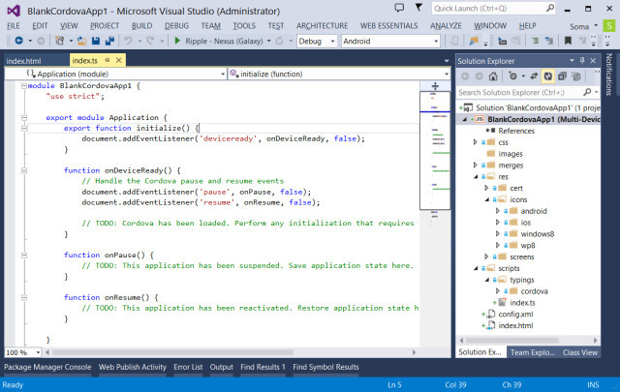Open the feedback speech bubble icon
This screenshot has width=620, height=392.
(399, 8)
